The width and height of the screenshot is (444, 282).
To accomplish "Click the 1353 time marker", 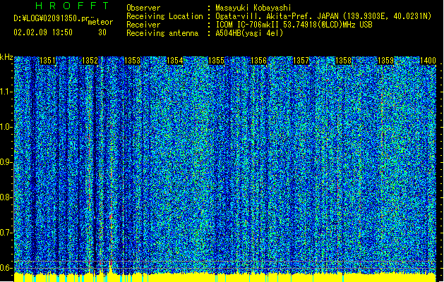I will [x=132, y=61].
